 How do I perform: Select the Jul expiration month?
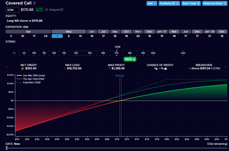point(103,32)
